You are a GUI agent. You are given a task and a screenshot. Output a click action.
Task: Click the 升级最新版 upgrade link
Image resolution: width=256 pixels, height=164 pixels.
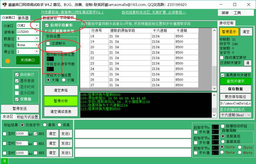(72, 12)
